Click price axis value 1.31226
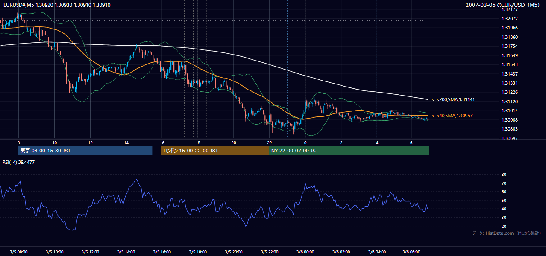546x256 pixels. coord(510,92)
